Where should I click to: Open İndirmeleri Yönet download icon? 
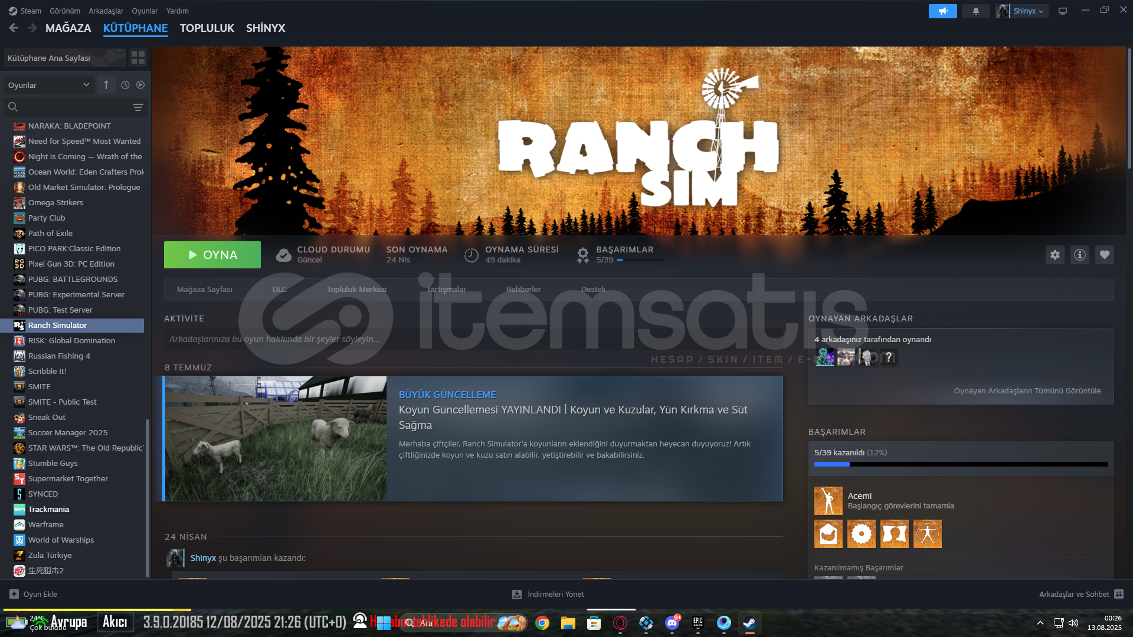click(x=517, y=594)
